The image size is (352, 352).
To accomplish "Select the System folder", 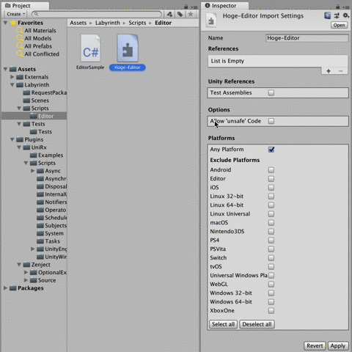I will [x=50, y=233].
